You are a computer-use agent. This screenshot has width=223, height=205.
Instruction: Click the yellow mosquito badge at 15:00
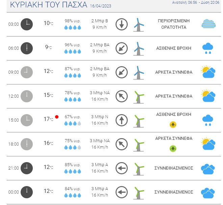173,125
